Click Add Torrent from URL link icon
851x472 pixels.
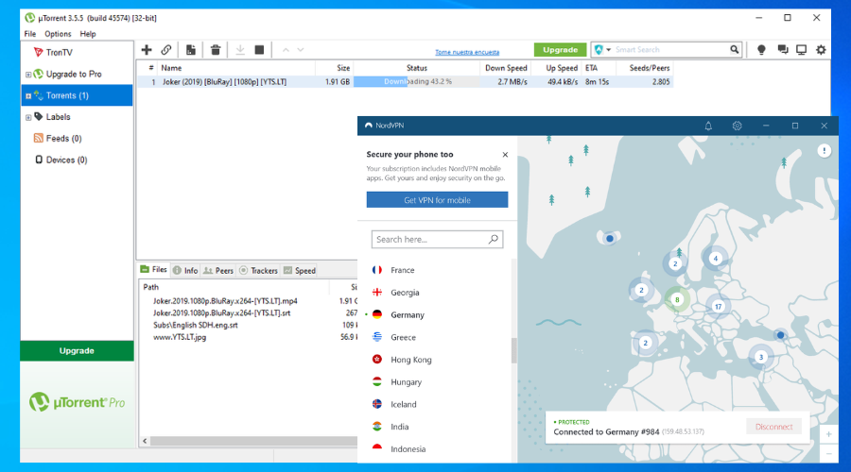pos(166,50)
